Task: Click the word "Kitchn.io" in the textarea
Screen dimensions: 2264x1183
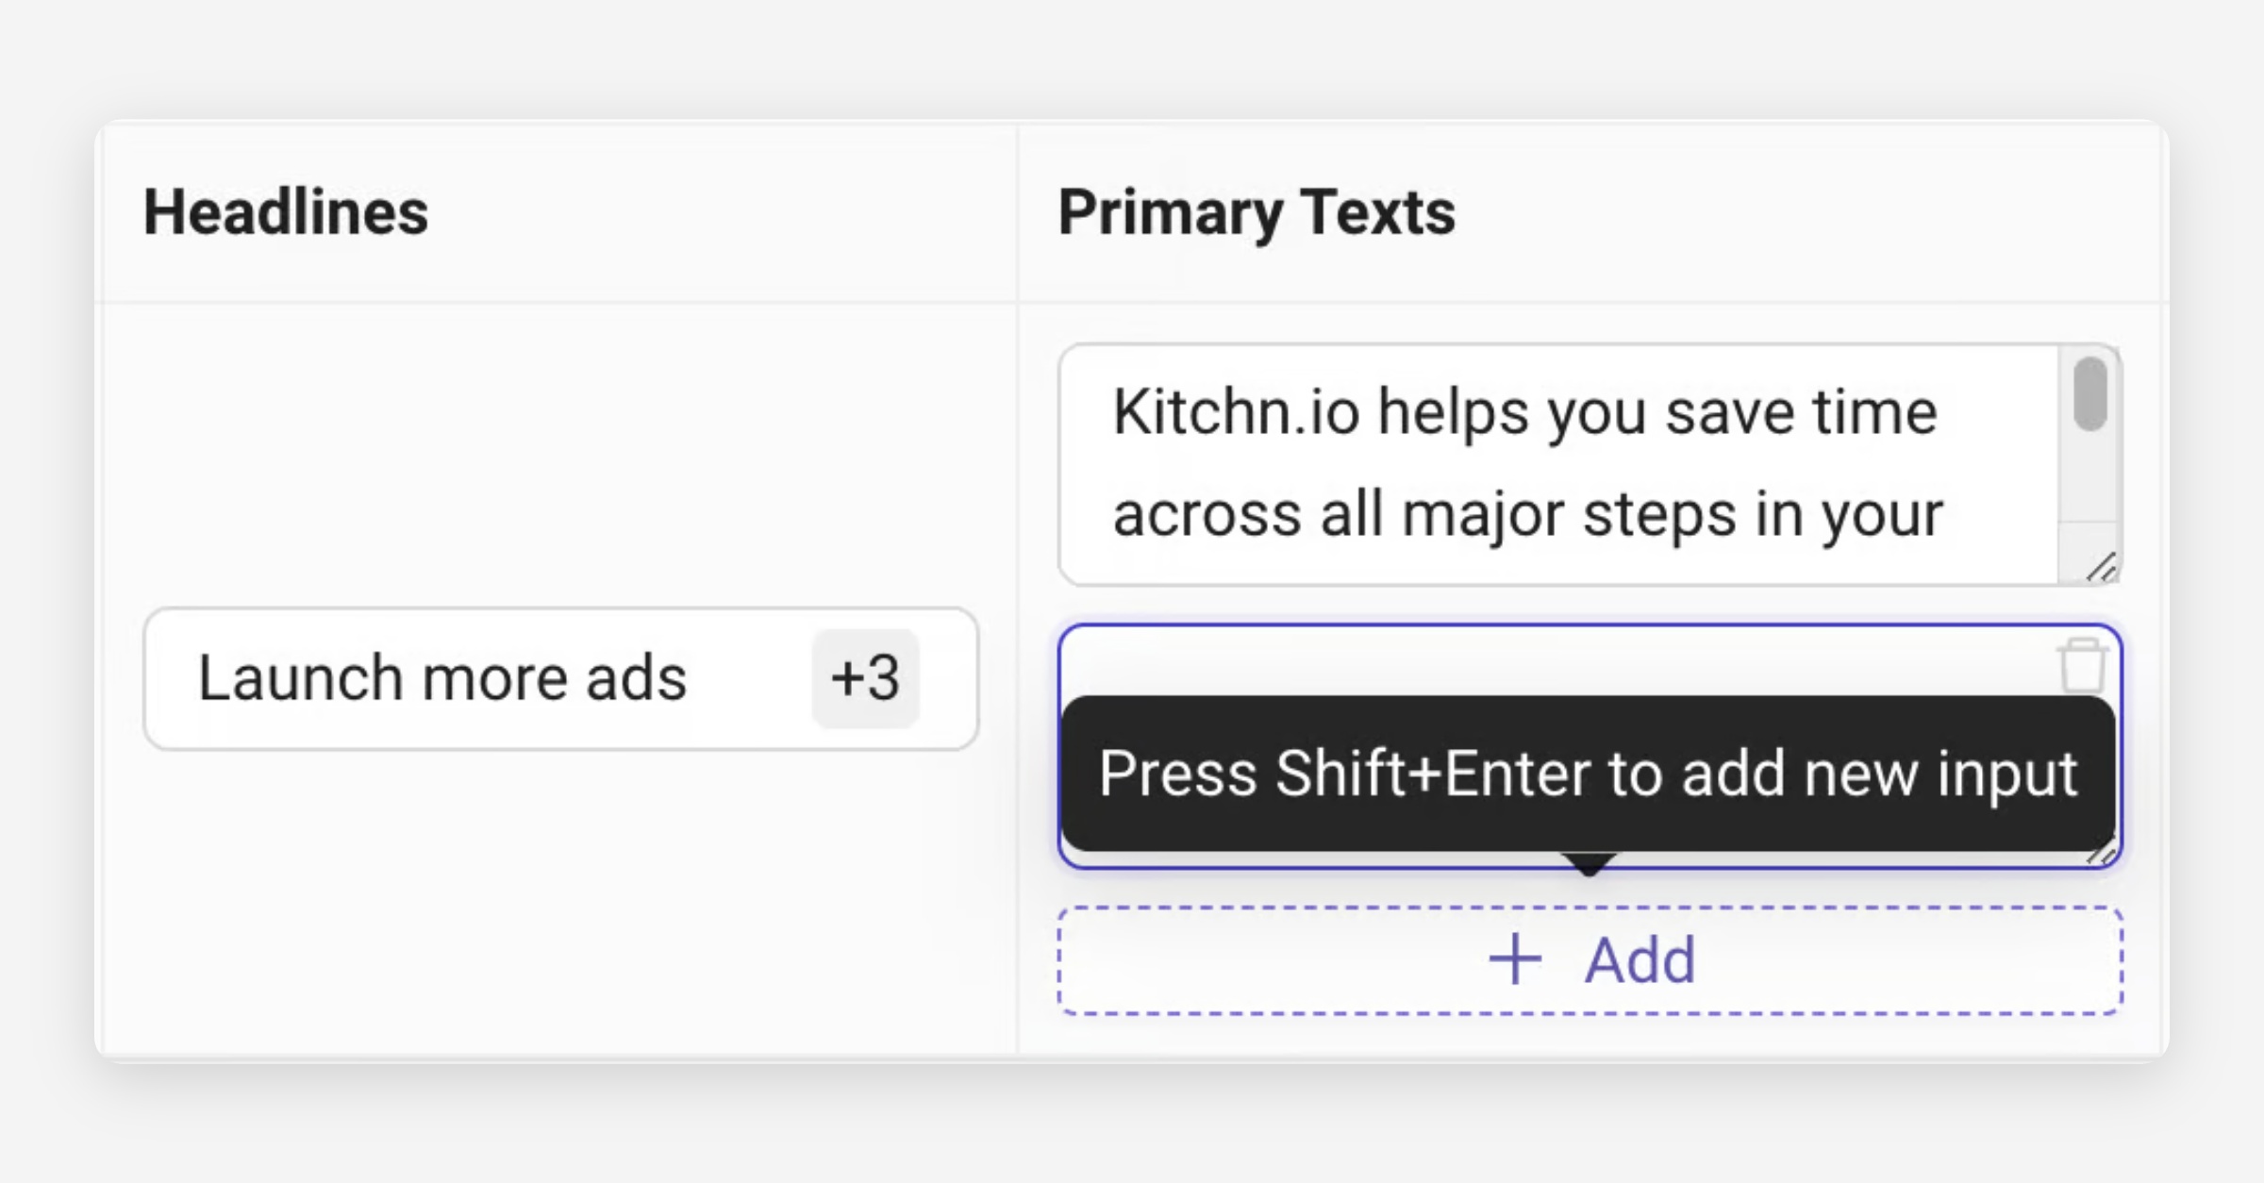Action: pyautogui.click(x=1236, y=412)
